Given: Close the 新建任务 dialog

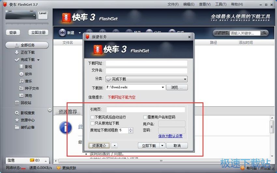Looking at the screenshot, I should click(189, 37).
